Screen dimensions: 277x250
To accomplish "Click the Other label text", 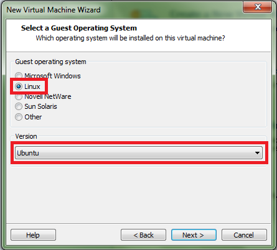I will (x=33, y=117).
